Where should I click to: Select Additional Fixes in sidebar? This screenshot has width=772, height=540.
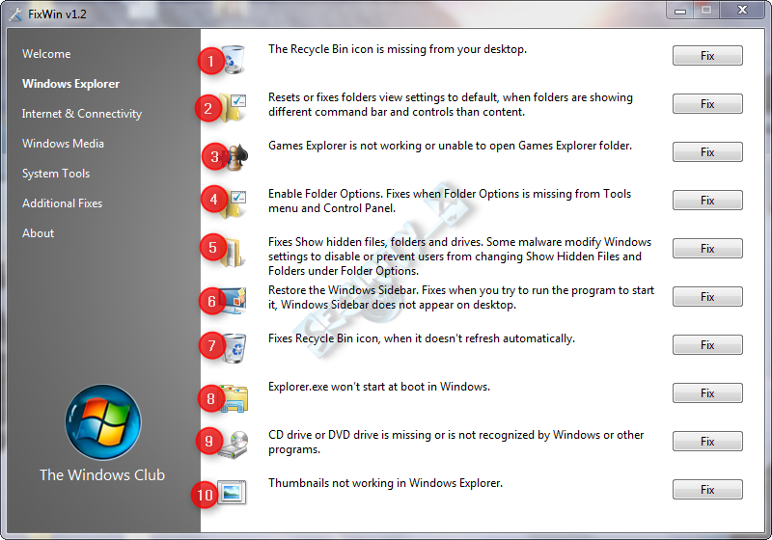click(x=62, y=203)
